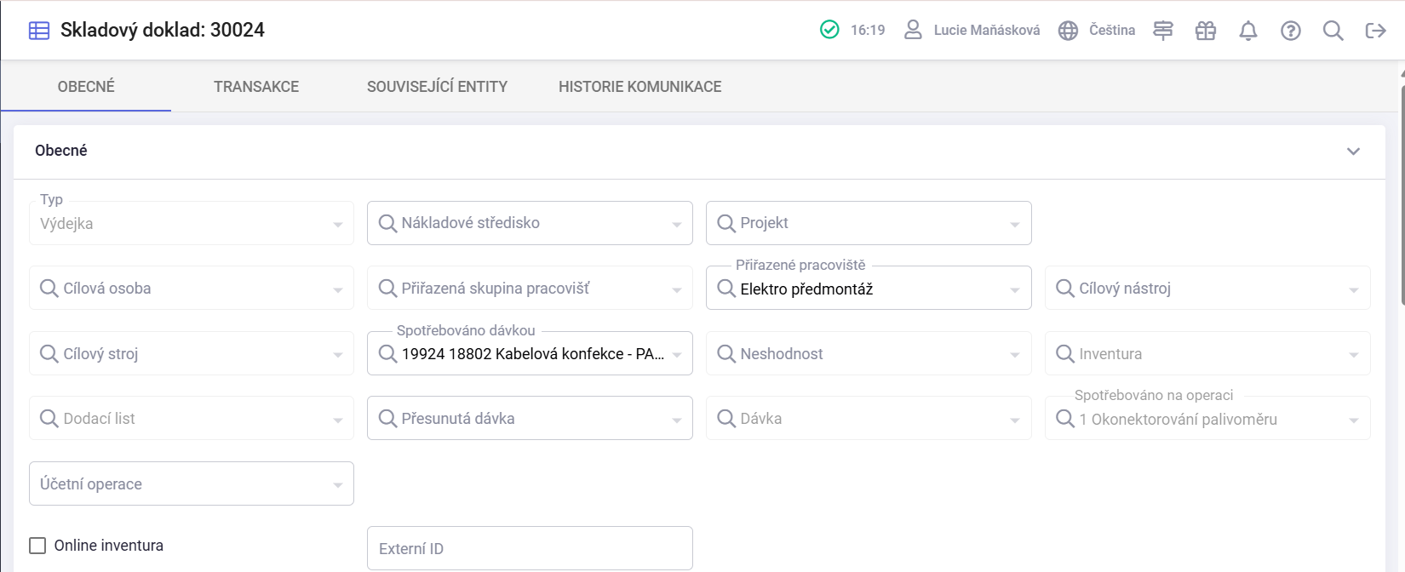The width and height of the screenshot is (1405, 572).
Task: Click the Projekt search icon
Action: pos(726,223)
